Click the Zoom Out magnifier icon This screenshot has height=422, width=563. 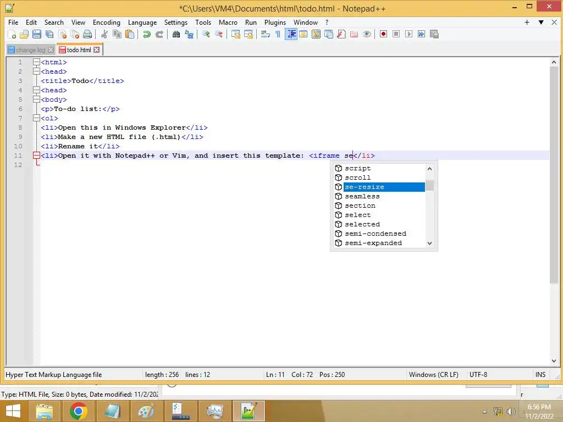point(218,35)
